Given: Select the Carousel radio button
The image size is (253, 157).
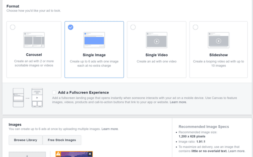Looking at the screenshot, I should 13,27.
